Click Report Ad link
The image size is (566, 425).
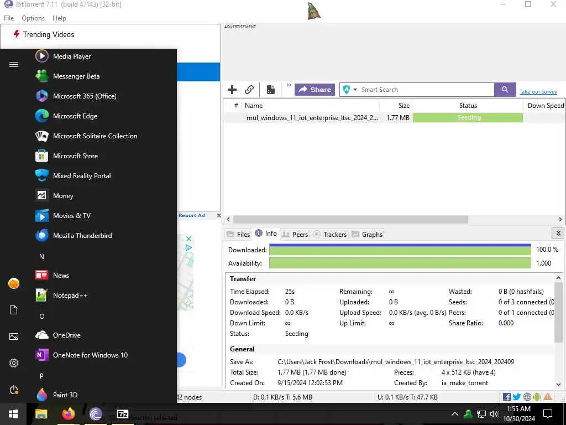(192, 215)
